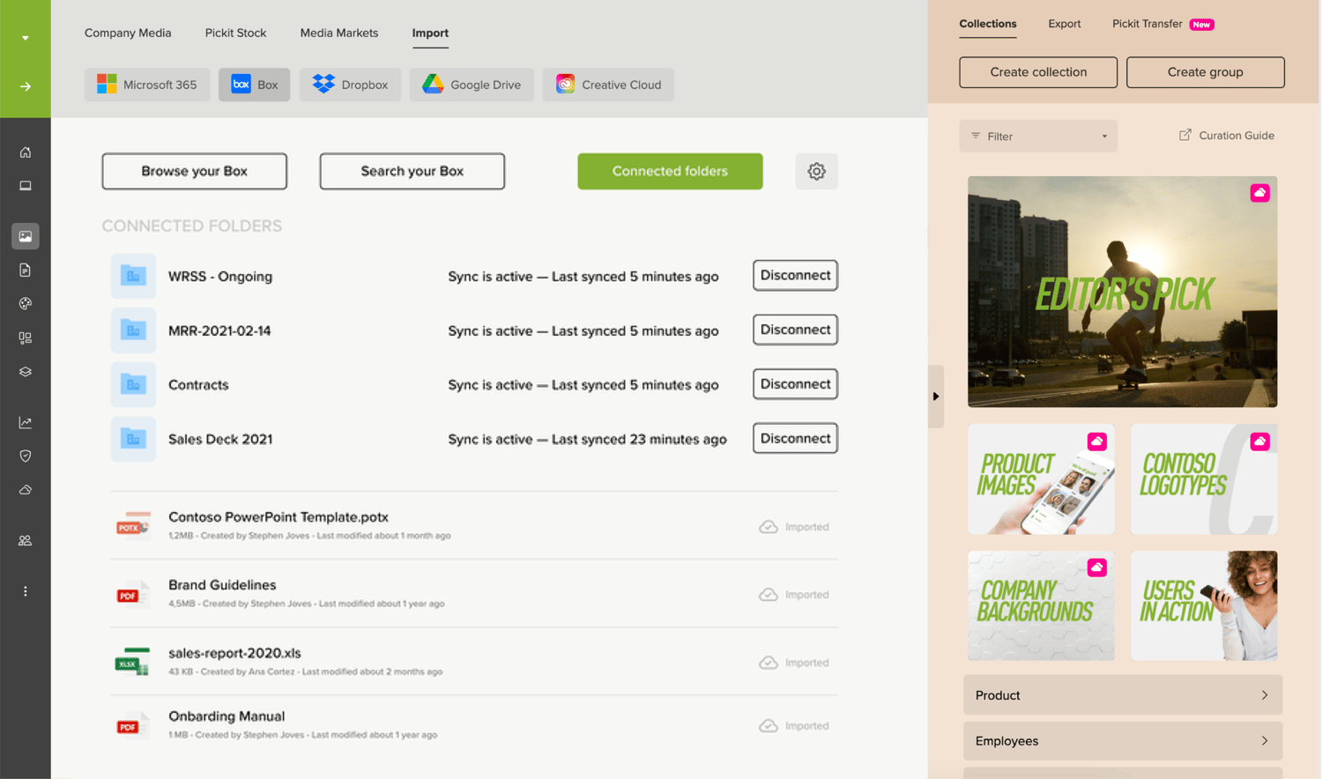Open the Editor's Pick collection thumbnail
The image size is (1322, 779).
click(1121, 292)
